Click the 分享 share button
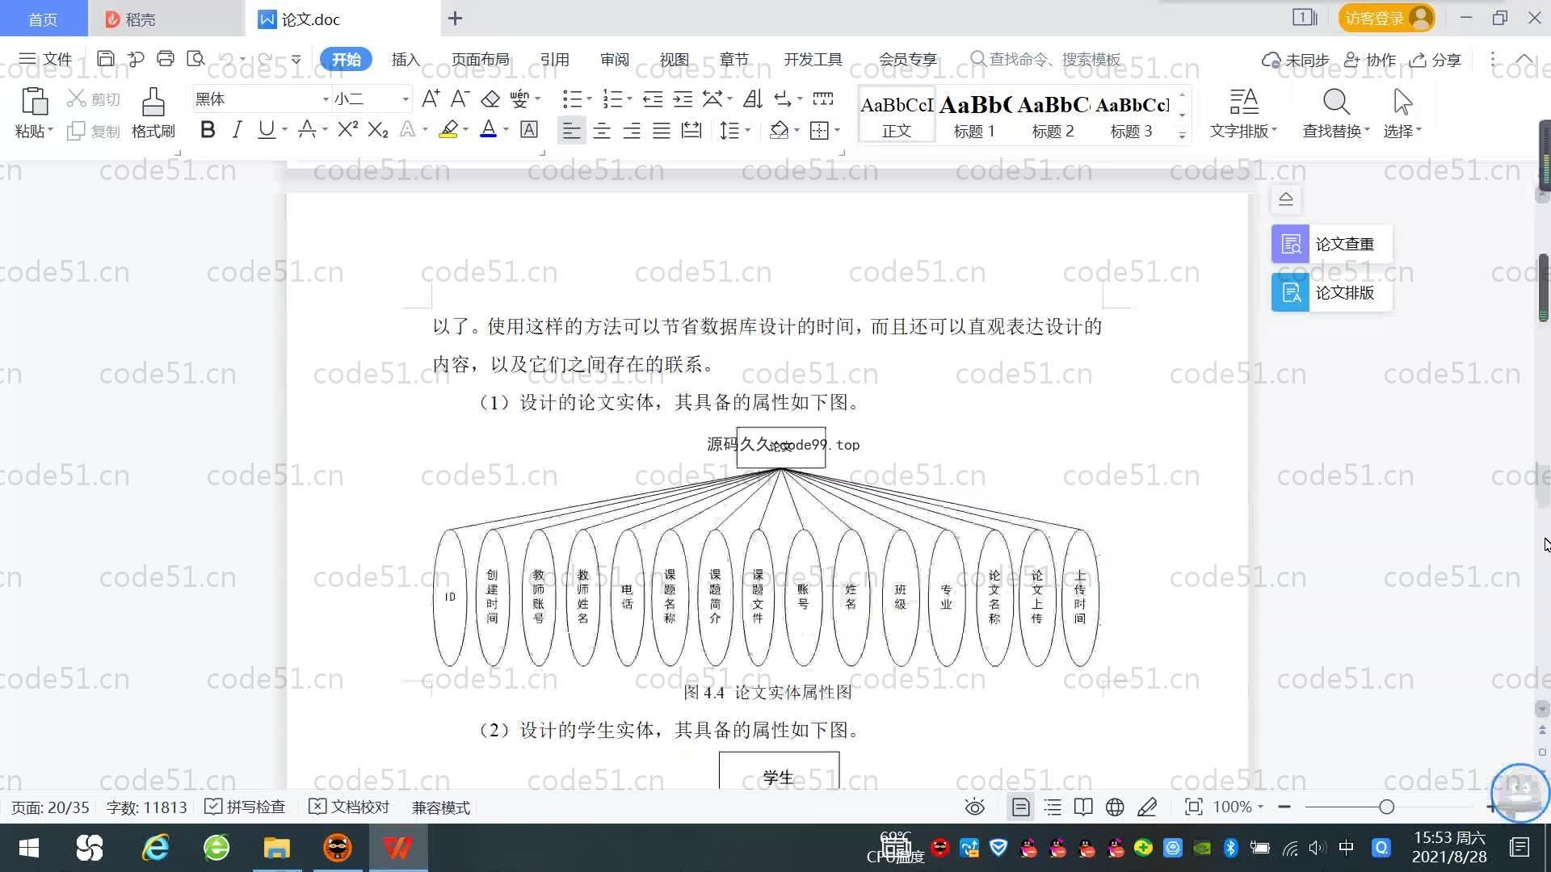Viewport: 1551px width, 872px height. point(1435,60)
